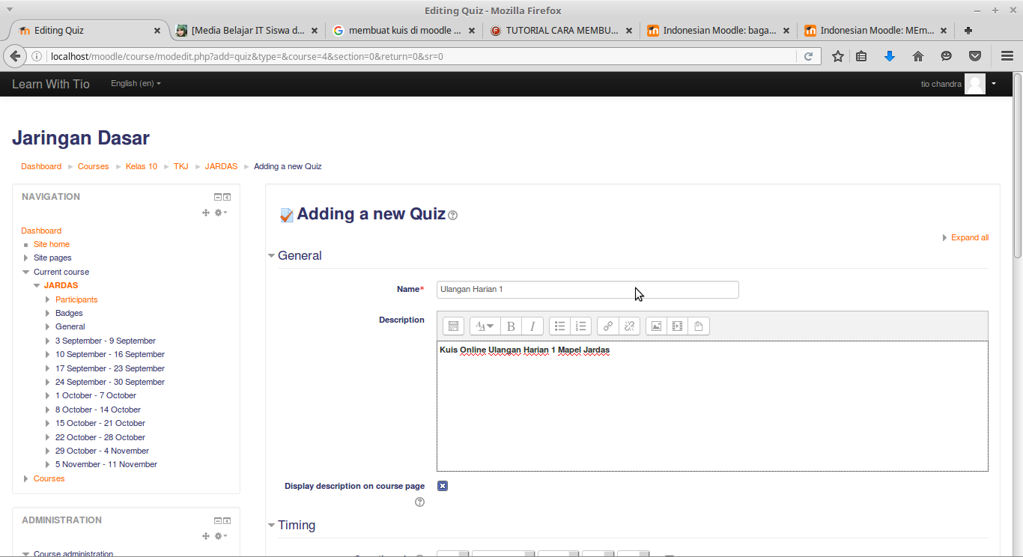Insert an ordered numbered list
1023x557 pixels.
581,326
